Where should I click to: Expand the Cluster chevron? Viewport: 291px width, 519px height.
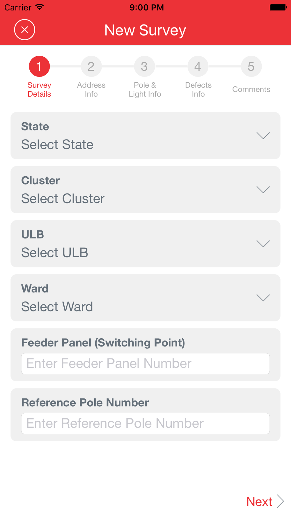pyautogui.click(x=263, y=190)
